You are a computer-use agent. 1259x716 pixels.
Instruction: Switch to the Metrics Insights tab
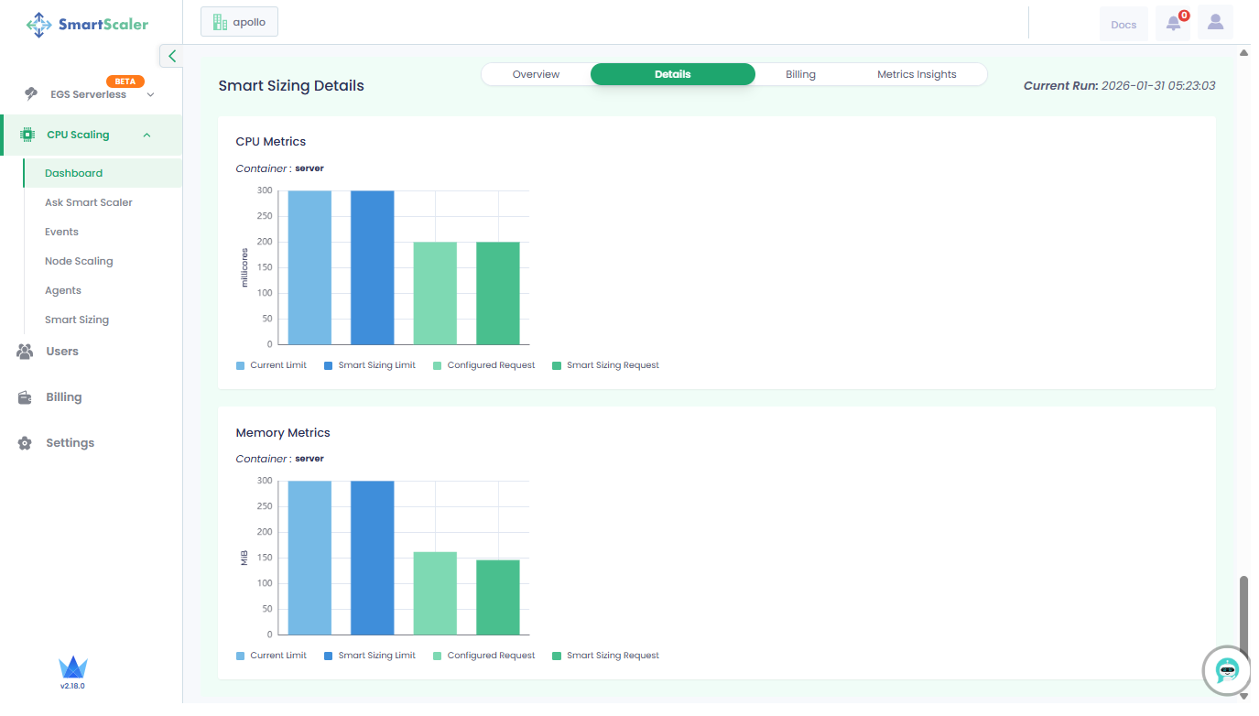916,74
